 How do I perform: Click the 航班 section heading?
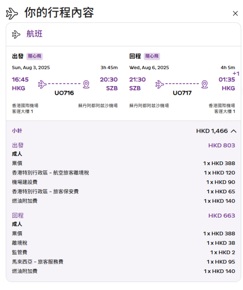coord(34,34)
